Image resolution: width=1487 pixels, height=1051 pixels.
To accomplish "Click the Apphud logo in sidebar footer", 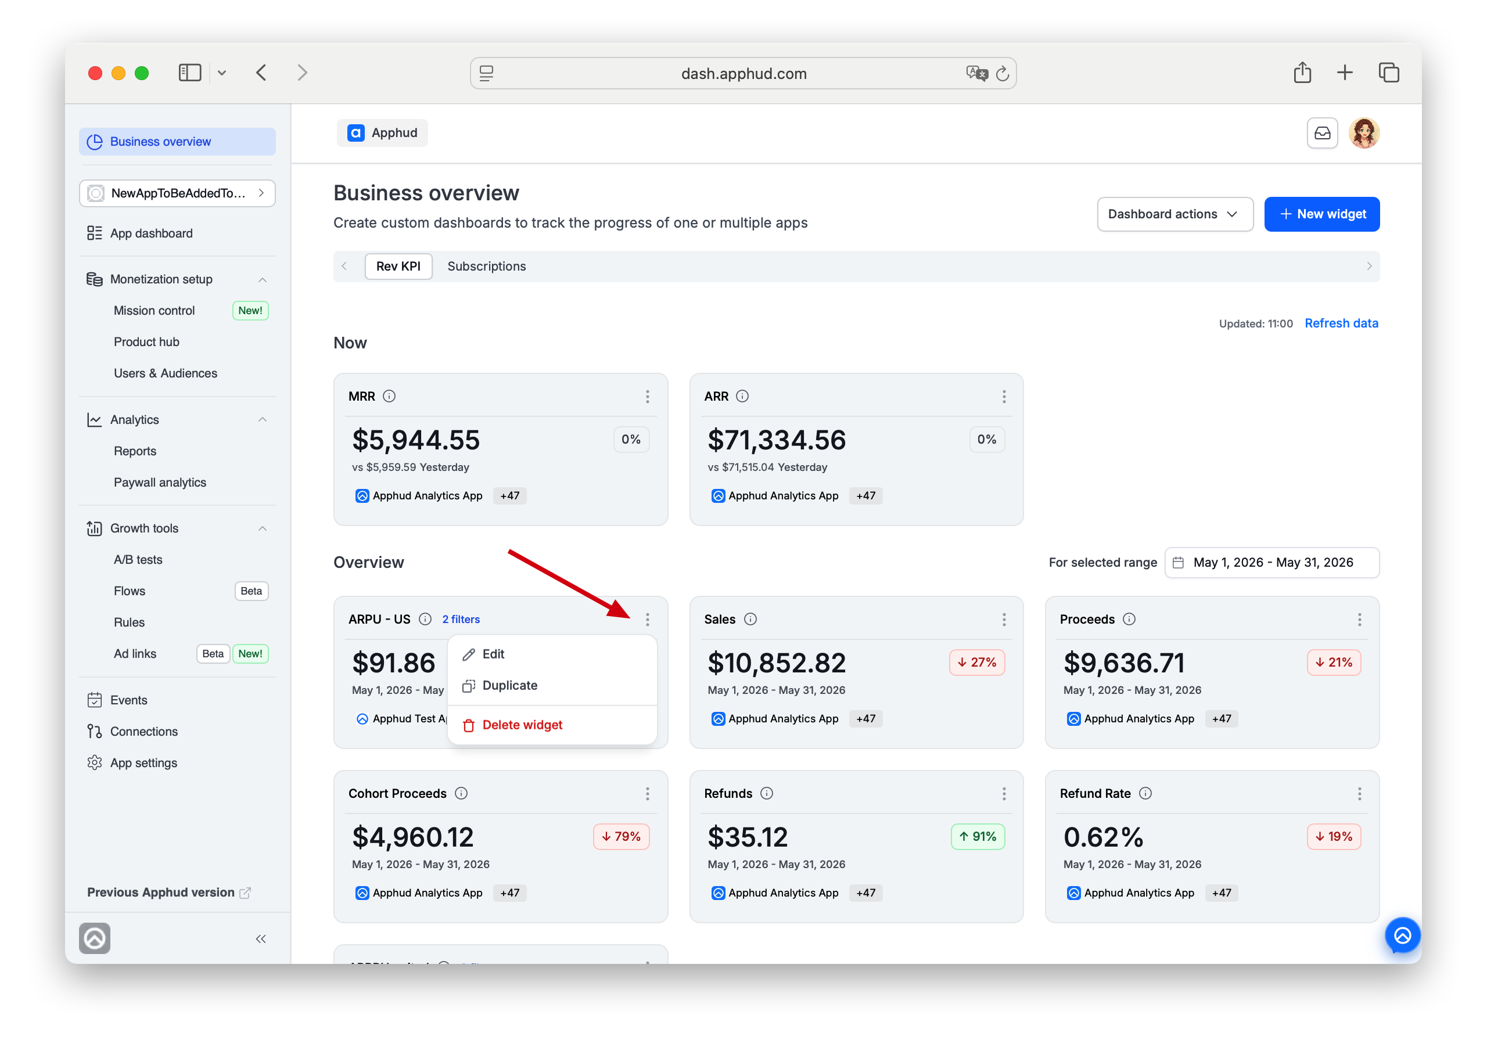I will [x=95, y=938].
